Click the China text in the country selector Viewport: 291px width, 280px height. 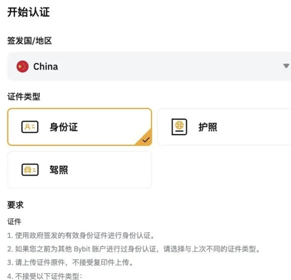(46, 67)
